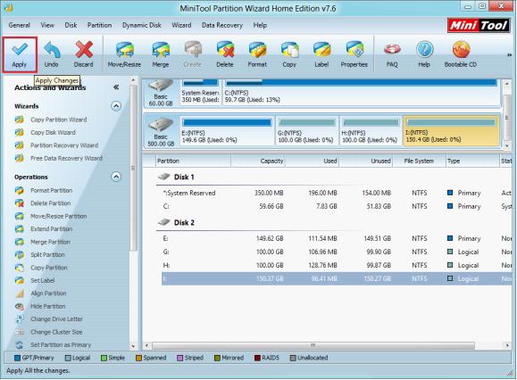
Task: Sort by the File System column header
Action: pos(419,161)
